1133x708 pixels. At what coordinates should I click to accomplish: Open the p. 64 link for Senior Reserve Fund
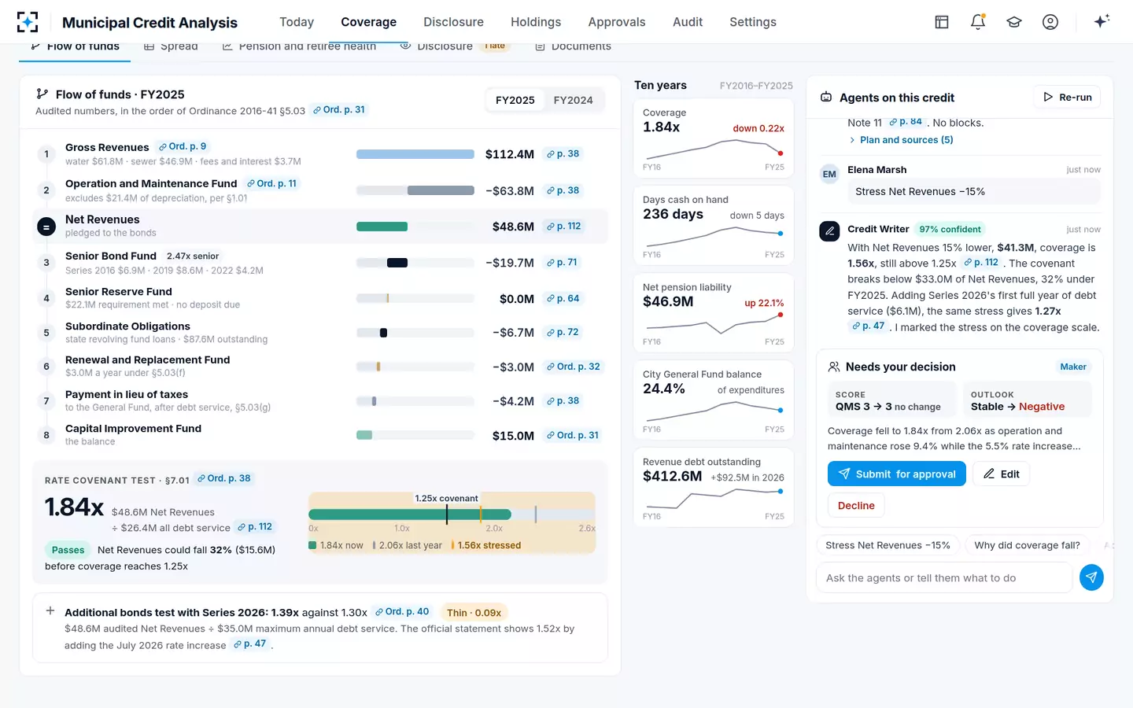click(x=563, y=299)
